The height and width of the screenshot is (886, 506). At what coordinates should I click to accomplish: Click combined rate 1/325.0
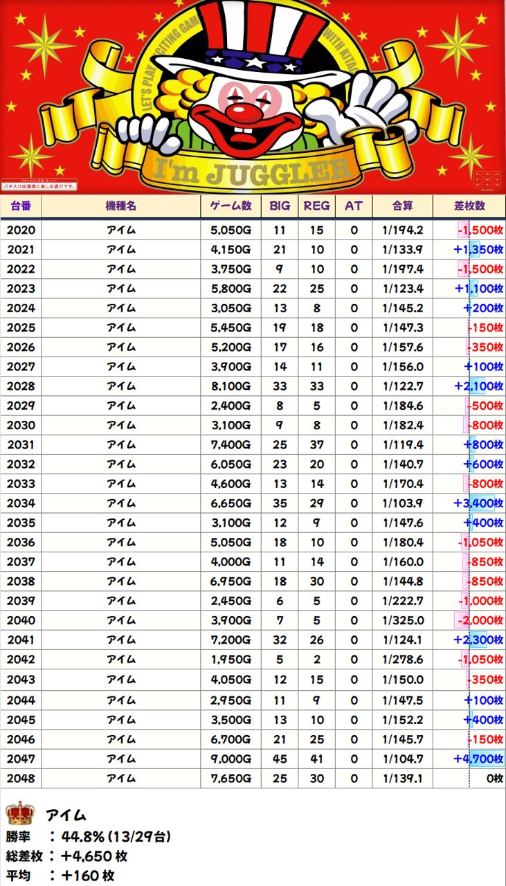(x=402, y=621)
